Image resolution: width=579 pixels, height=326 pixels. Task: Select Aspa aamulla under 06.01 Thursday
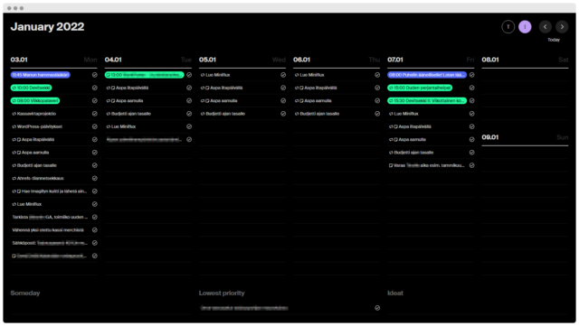tap(313, 100)
